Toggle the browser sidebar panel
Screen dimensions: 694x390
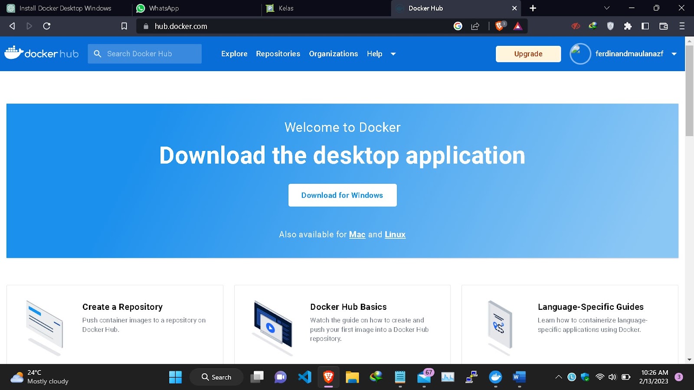[x=645, y=26]
